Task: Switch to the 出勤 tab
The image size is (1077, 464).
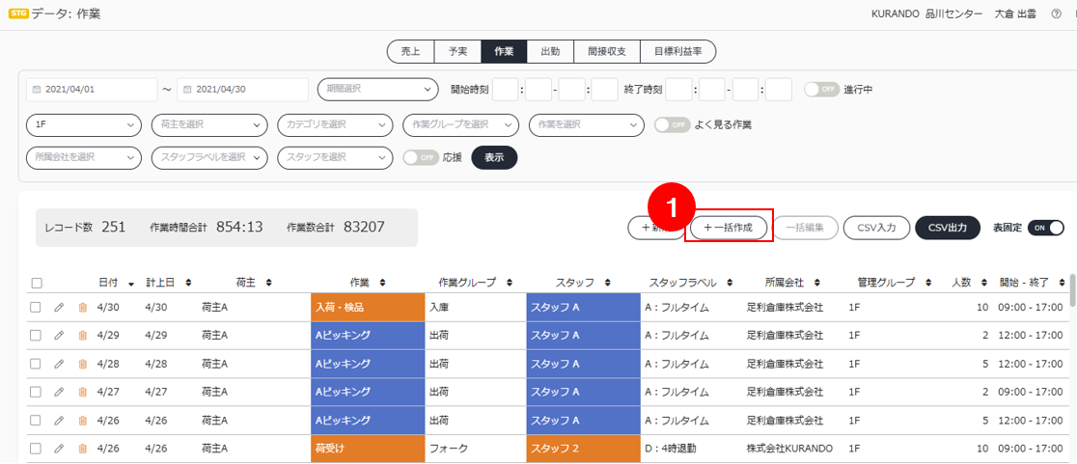Action: click(x=550, y=51)
